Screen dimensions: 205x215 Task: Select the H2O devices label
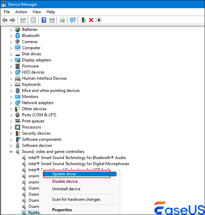click(x=33, y=72)
